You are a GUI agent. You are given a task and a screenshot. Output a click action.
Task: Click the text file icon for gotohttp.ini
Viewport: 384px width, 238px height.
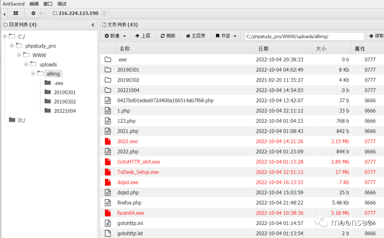point(108,223)
